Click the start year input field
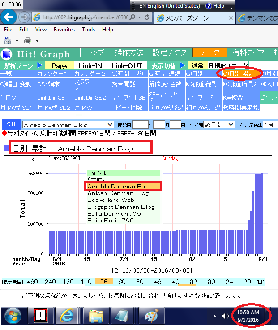The height and width of the screenshot is (330, 278). coord(140,125)
